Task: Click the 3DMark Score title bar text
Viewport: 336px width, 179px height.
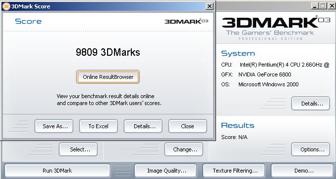Action: [x=31, y=6]
